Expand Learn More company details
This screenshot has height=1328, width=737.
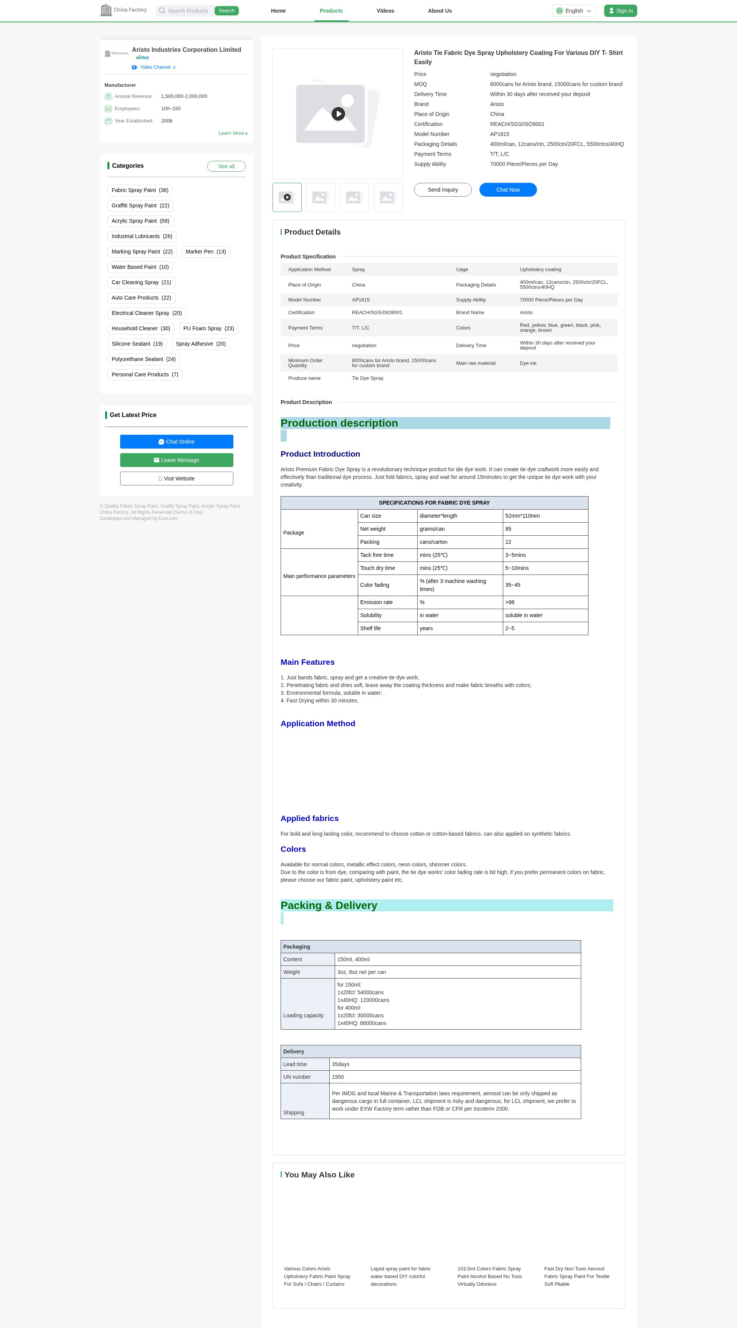pos(233,134)
